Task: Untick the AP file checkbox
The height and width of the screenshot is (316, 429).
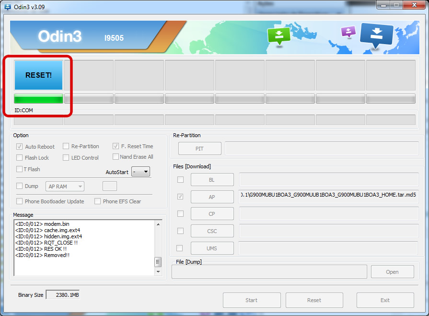Action: pos(180,197)
